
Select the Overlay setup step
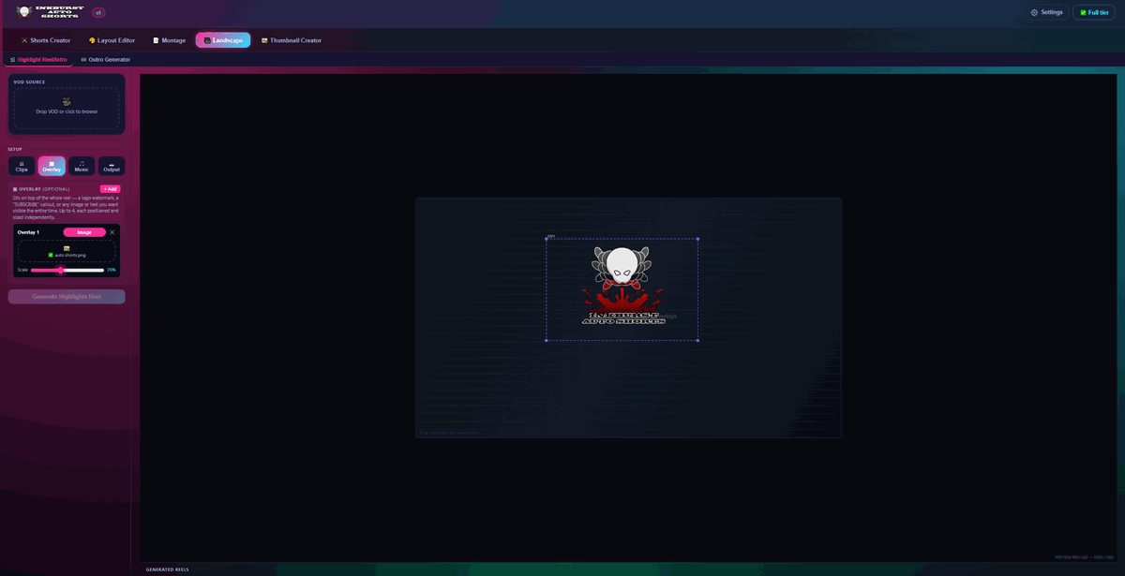[52, 166]
